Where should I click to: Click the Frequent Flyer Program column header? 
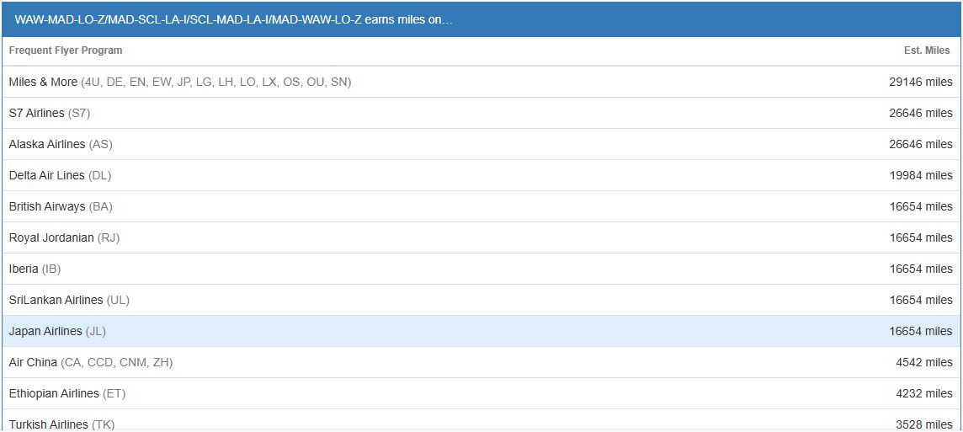click(66, 51)
